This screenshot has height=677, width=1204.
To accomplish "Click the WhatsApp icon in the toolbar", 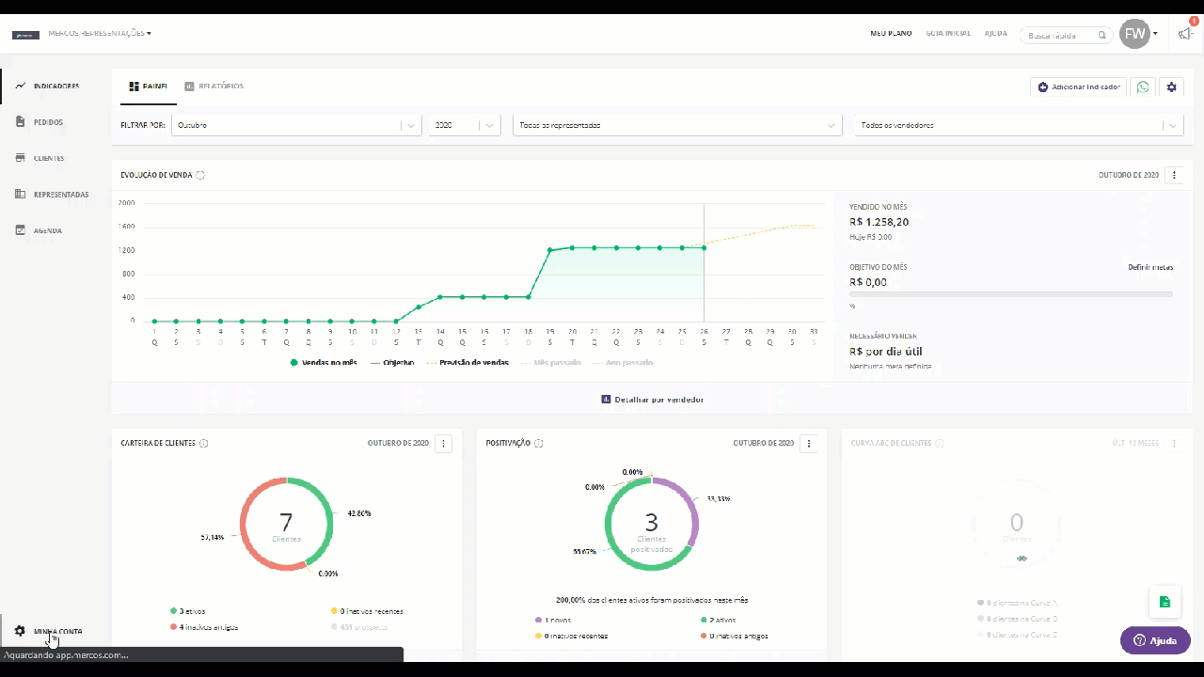I will pyautogui.click(x=1143, y=87).
